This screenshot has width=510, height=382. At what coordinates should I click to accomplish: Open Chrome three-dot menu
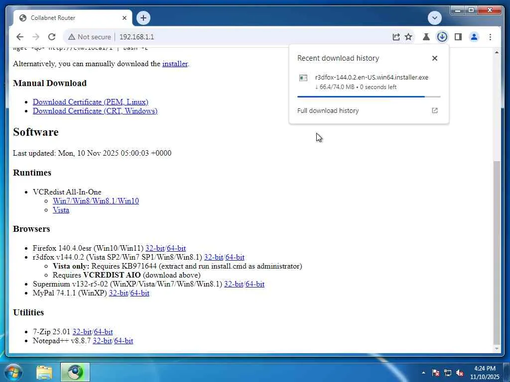pos(490,37)
